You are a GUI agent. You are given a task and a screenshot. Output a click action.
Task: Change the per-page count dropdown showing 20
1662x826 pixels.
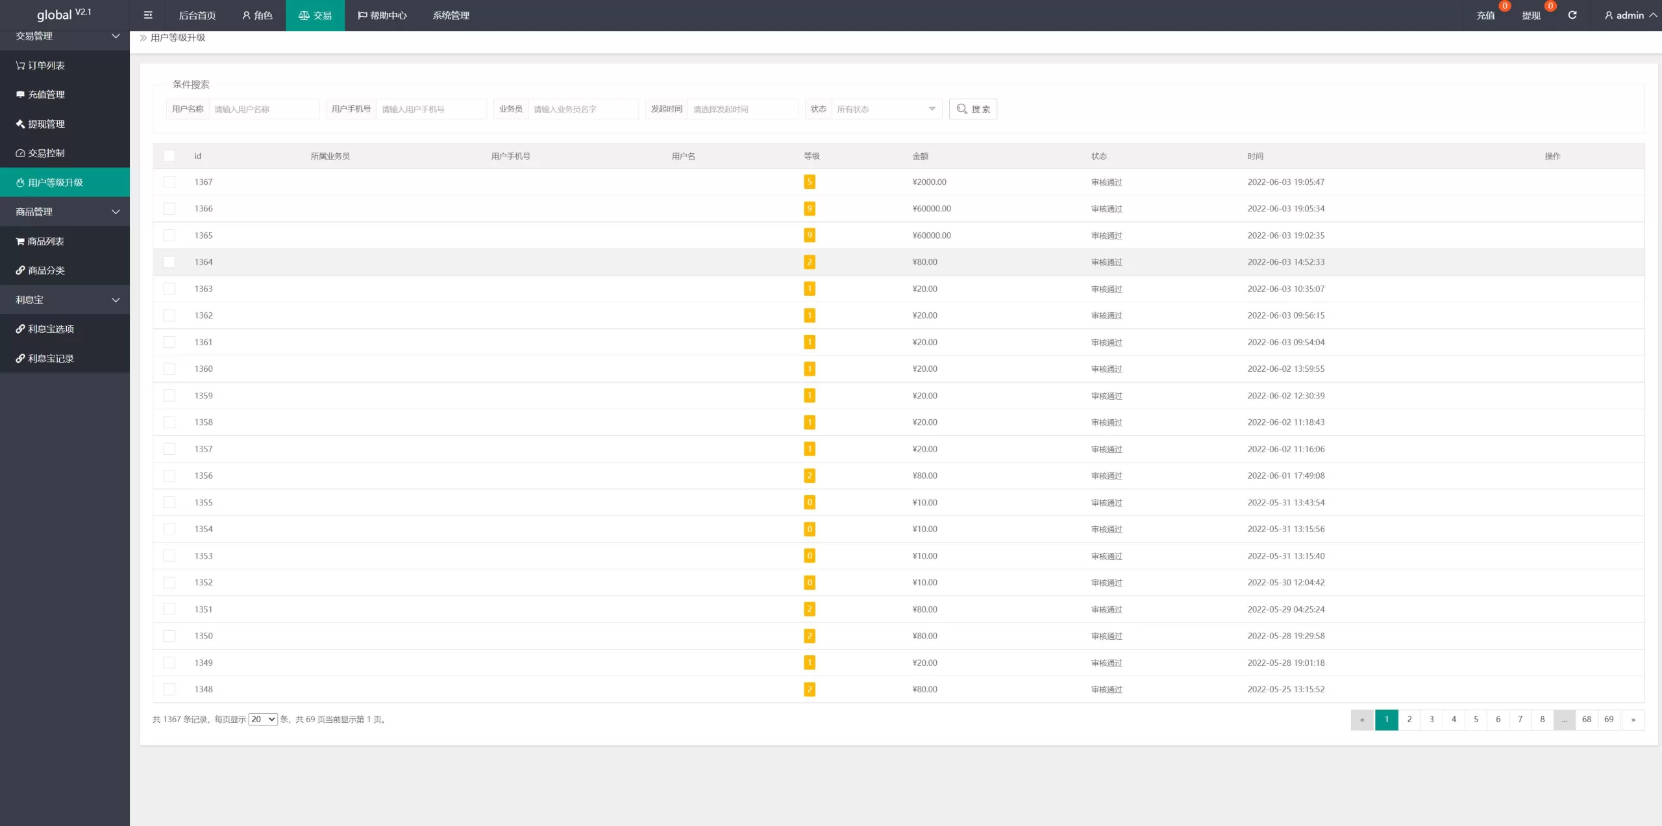tap(263, 719)
